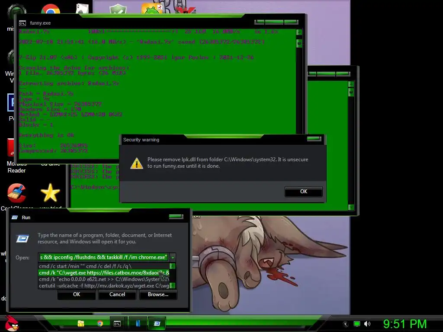Click funny.exe scrollbar up arrow

(299, 32)
